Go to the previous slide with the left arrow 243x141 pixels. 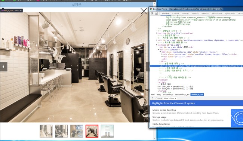pyautogui.click(x=4, y=67)
